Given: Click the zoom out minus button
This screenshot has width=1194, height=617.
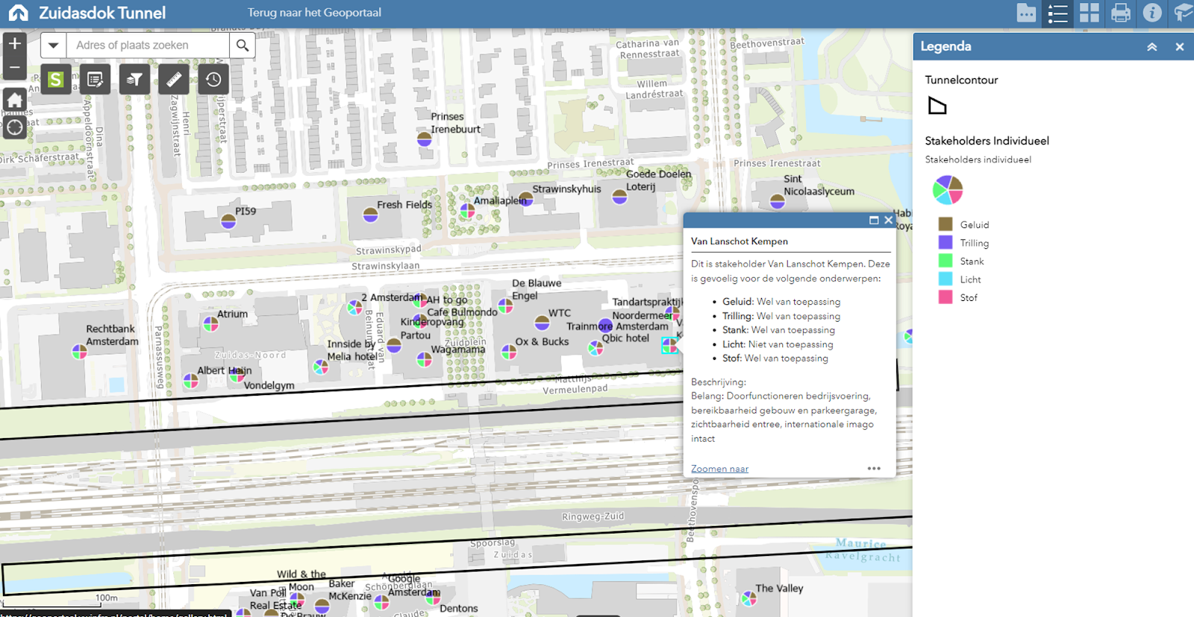Looking at the screenshot, I should pyautogui.click(x=14, y=68).
